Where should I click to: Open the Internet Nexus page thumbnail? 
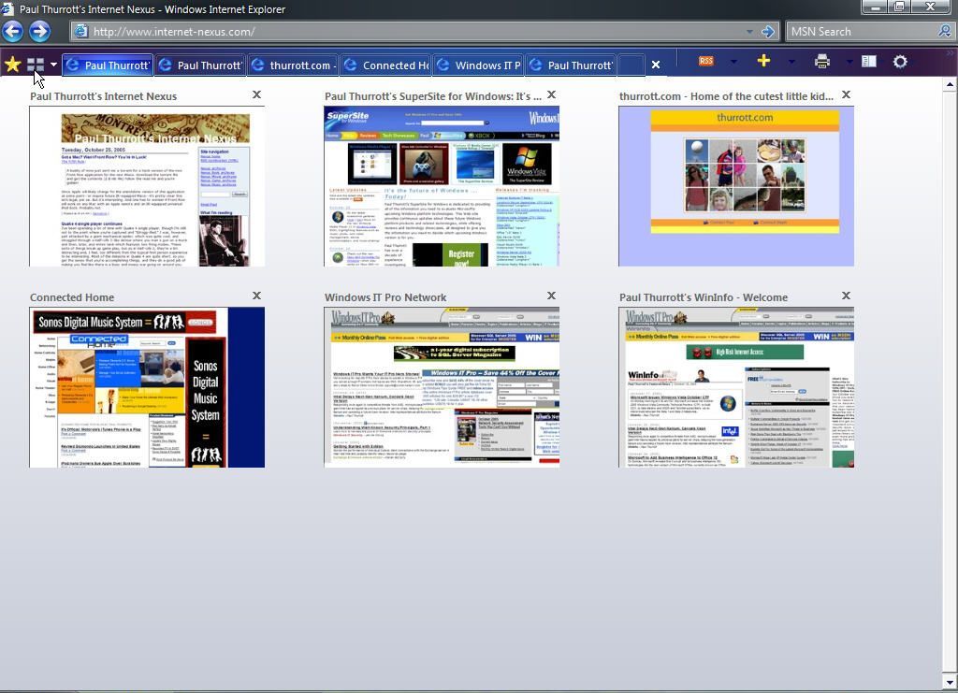pyautogui.click(x=147, y=186)
